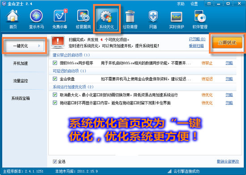The height and width of the screenshot is (175, 246).
Task: Click the 待禁止 status text
Action: (x=207, y=63)
